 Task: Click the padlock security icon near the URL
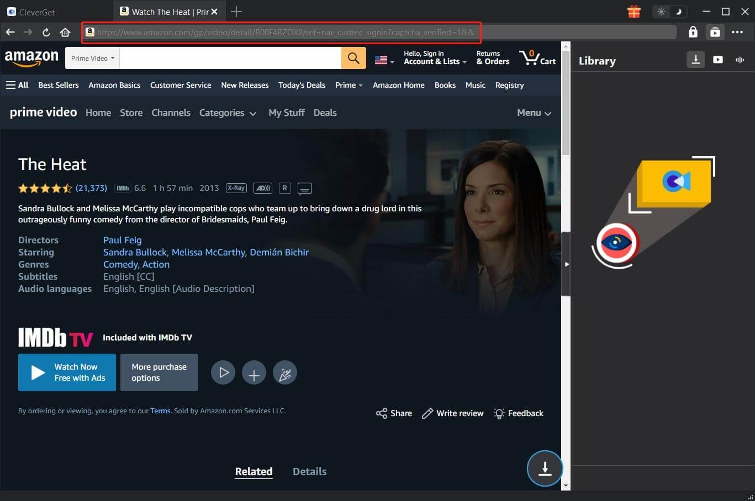[693, 31]
